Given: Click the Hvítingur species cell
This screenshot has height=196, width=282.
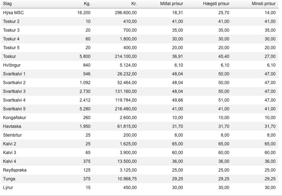Looking at the screenshot, I should [x=12, y=65].
